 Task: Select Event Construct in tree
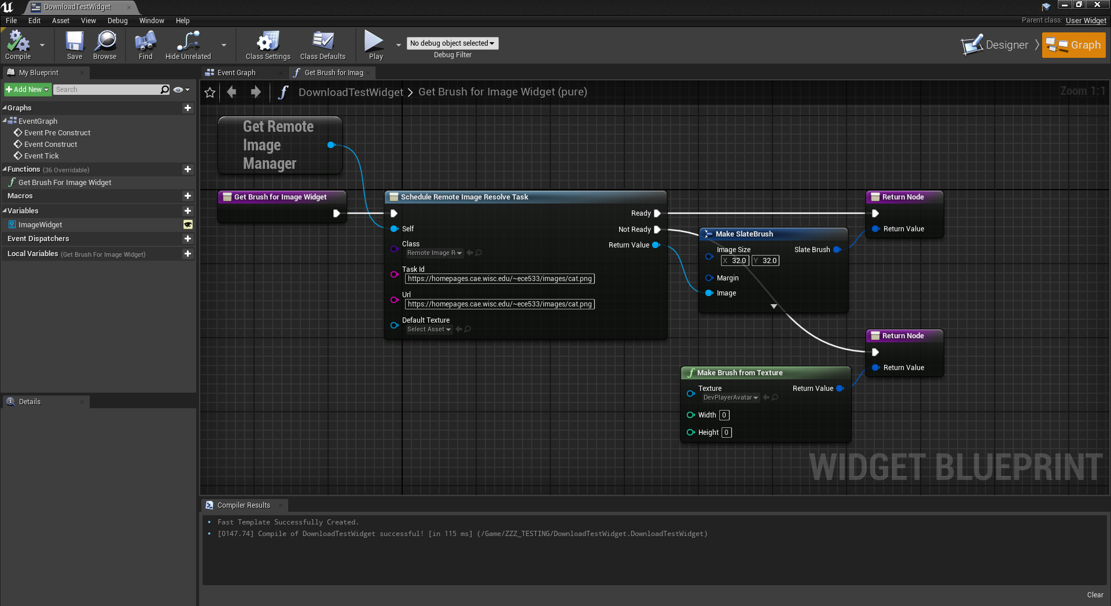[x=51, y=145]
